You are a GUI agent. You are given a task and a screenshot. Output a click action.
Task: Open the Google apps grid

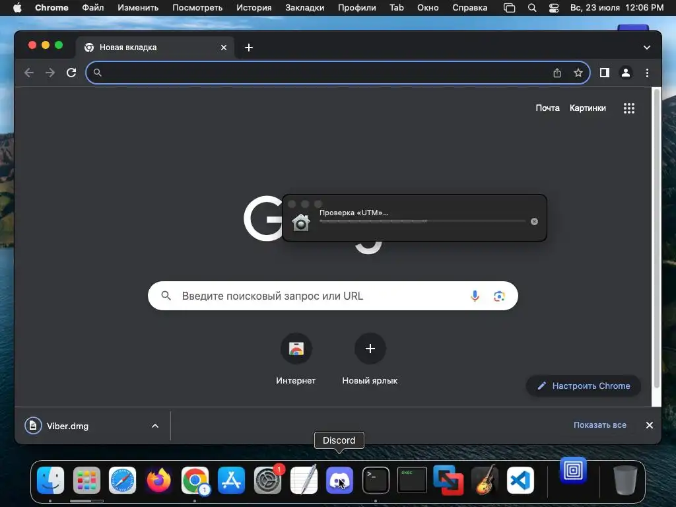(629, 108)
